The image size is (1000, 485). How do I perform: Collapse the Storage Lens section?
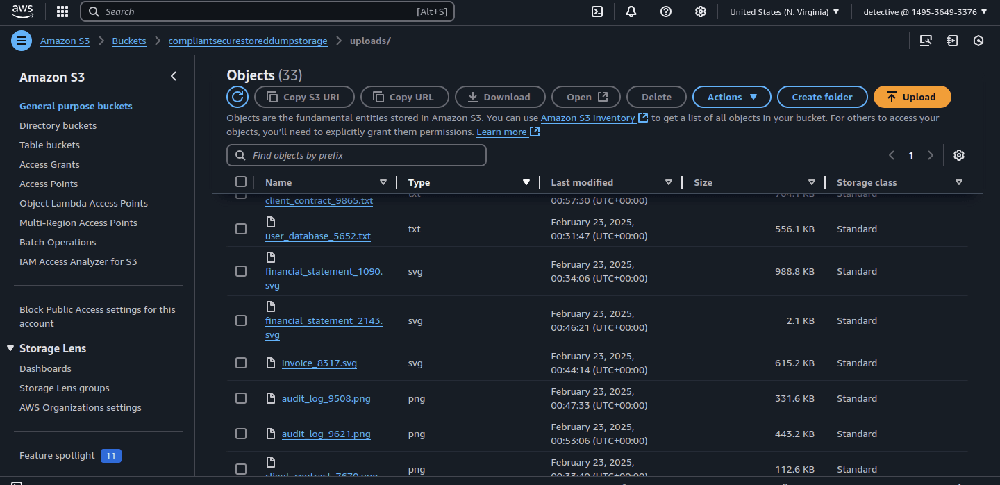coord(10,348)
